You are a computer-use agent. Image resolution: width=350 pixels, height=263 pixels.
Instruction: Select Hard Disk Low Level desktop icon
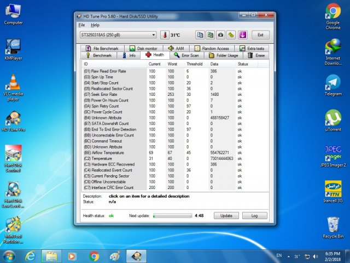coord(13,195)
